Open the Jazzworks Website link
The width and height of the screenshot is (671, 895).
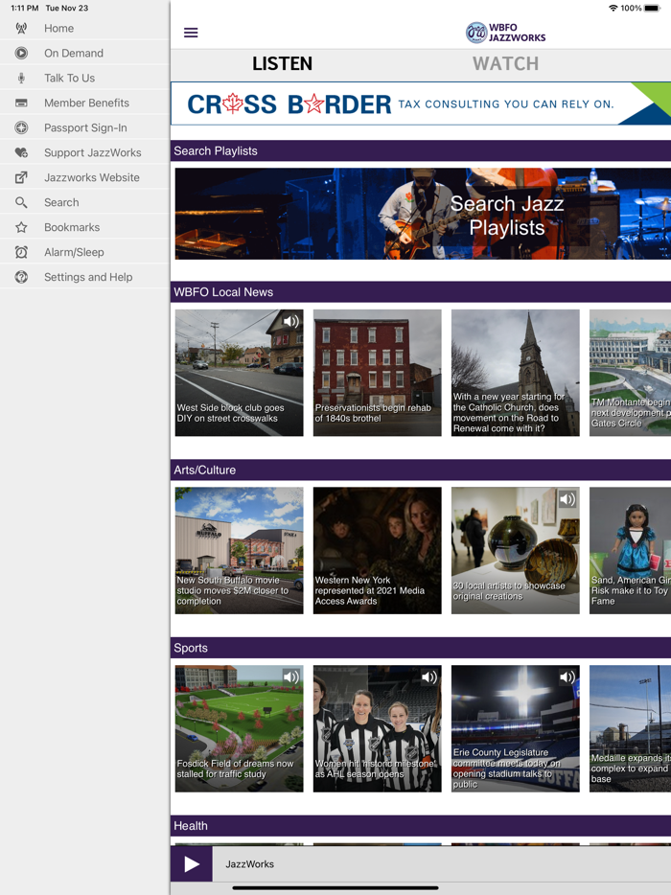pos(91,178)
